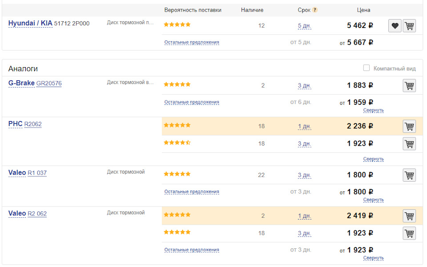
Task: Click the 5 дн. delivery term for Hyundai
Action: pyautogui.click(x=304, y=26)
